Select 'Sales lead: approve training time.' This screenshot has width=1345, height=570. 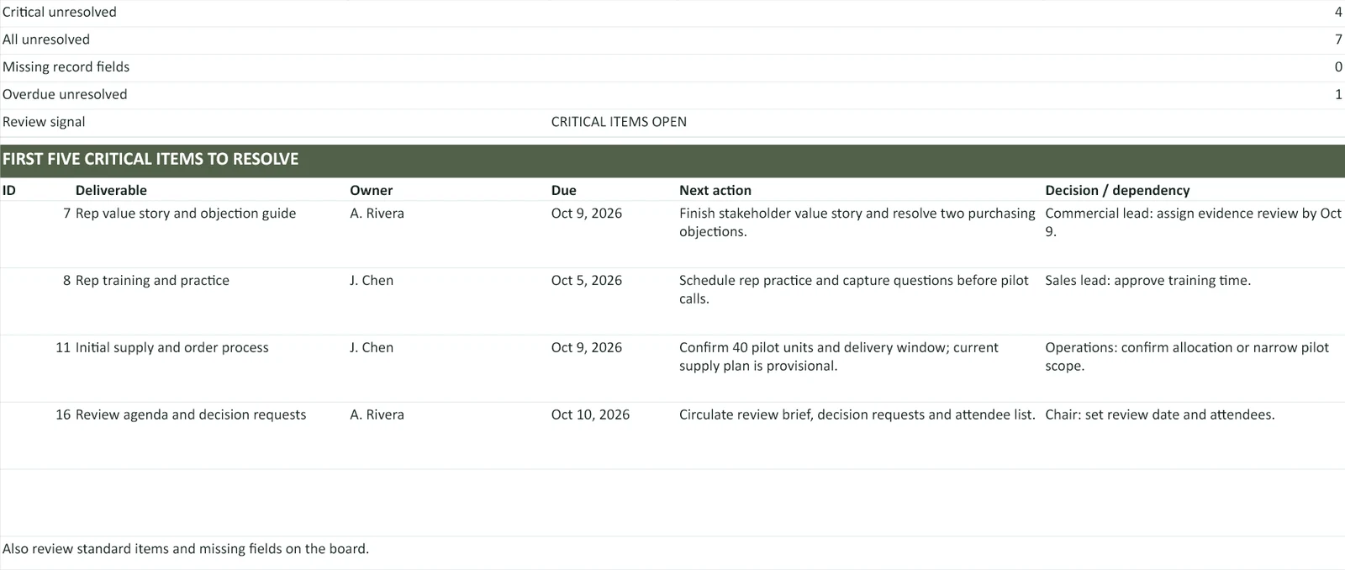(1147, 281)
